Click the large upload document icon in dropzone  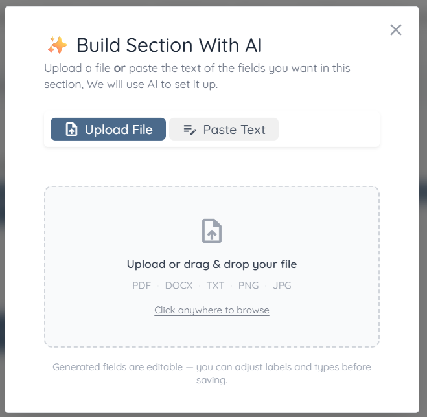tap(212, 231)
